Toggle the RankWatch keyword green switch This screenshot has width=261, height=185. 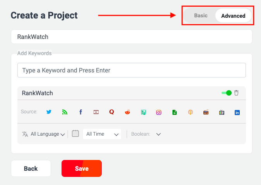[x=227, y=93]
